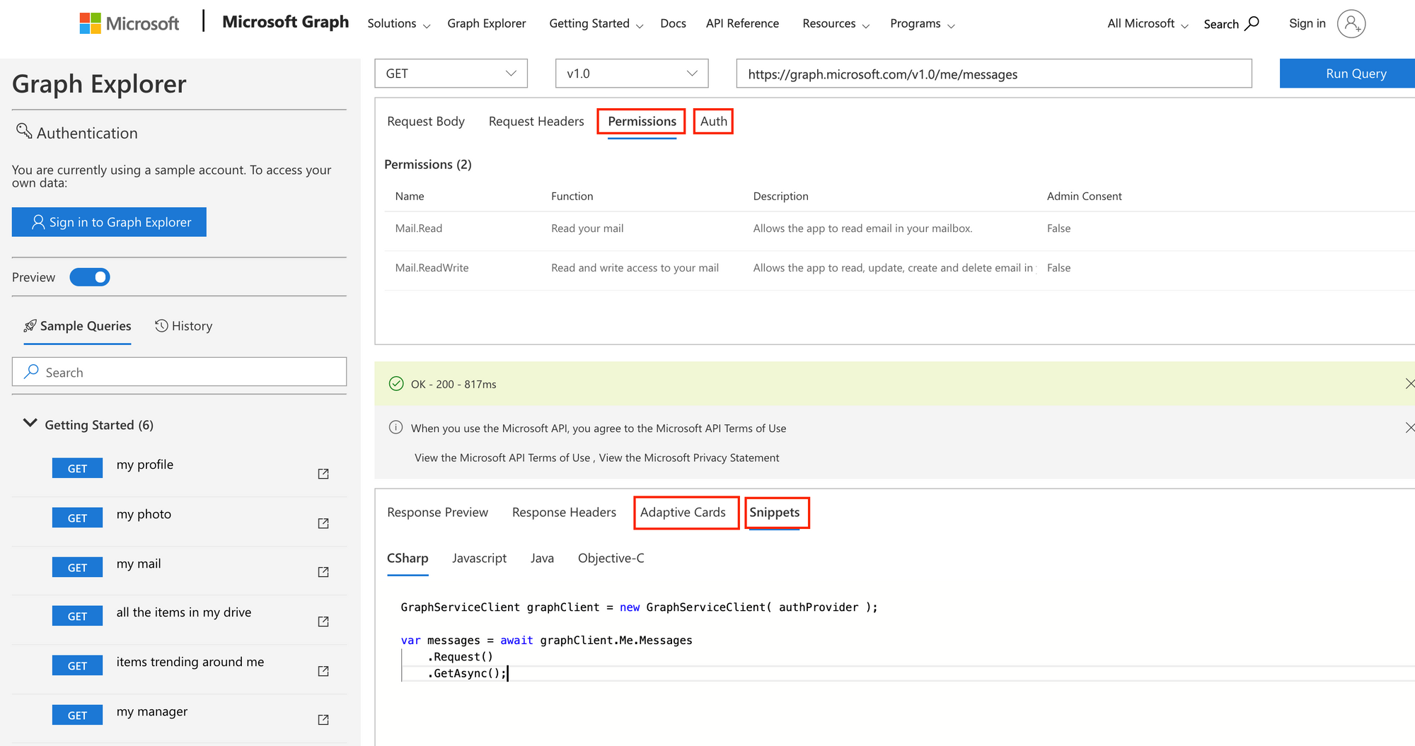1415x746 pixels.
Task: Open the API version v1.0 dropdown
Action: (632, 74)
